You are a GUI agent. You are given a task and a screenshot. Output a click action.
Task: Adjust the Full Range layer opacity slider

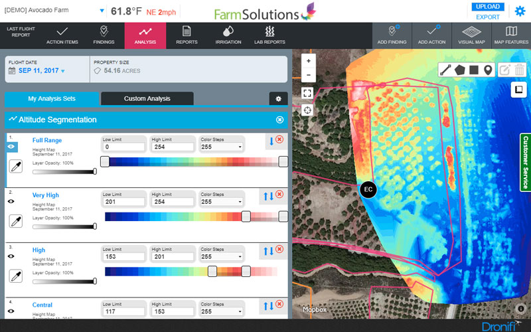(94, 171)
